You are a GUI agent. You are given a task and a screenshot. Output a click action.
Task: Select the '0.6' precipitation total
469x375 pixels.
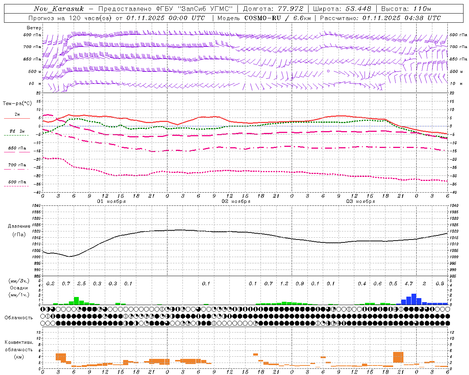pyautogui.click(x=377, y=283)
